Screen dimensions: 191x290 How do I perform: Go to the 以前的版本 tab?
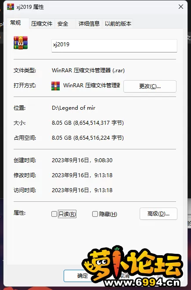pyautogui.click(x=118, y=24)
